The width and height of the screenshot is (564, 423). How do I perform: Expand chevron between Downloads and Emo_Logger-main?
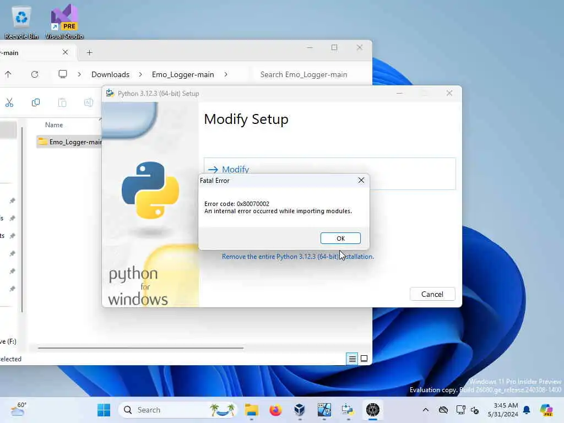point(140,74)
